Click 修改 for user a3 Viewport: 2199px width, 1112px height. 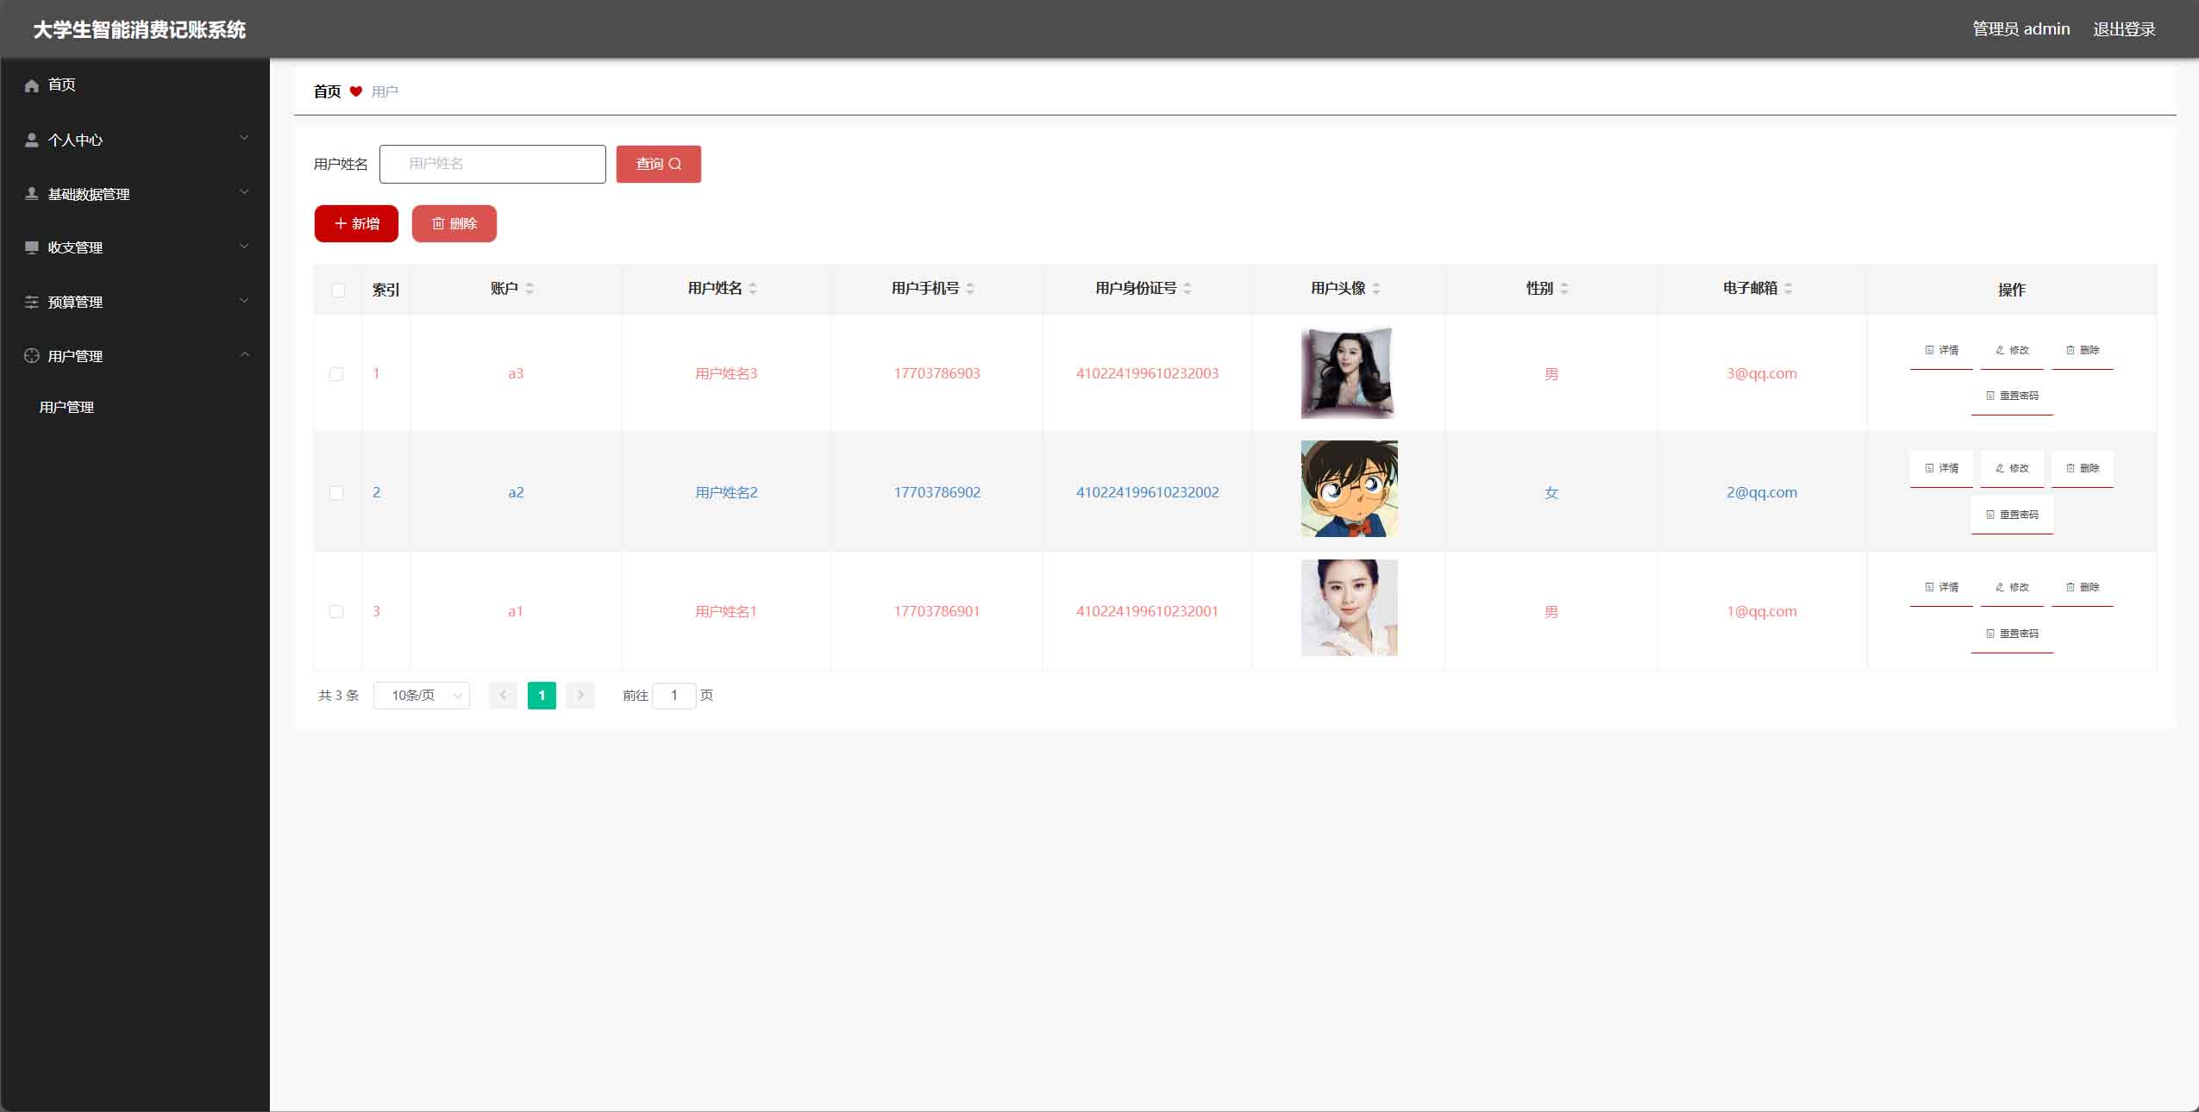coord(2012,350)
